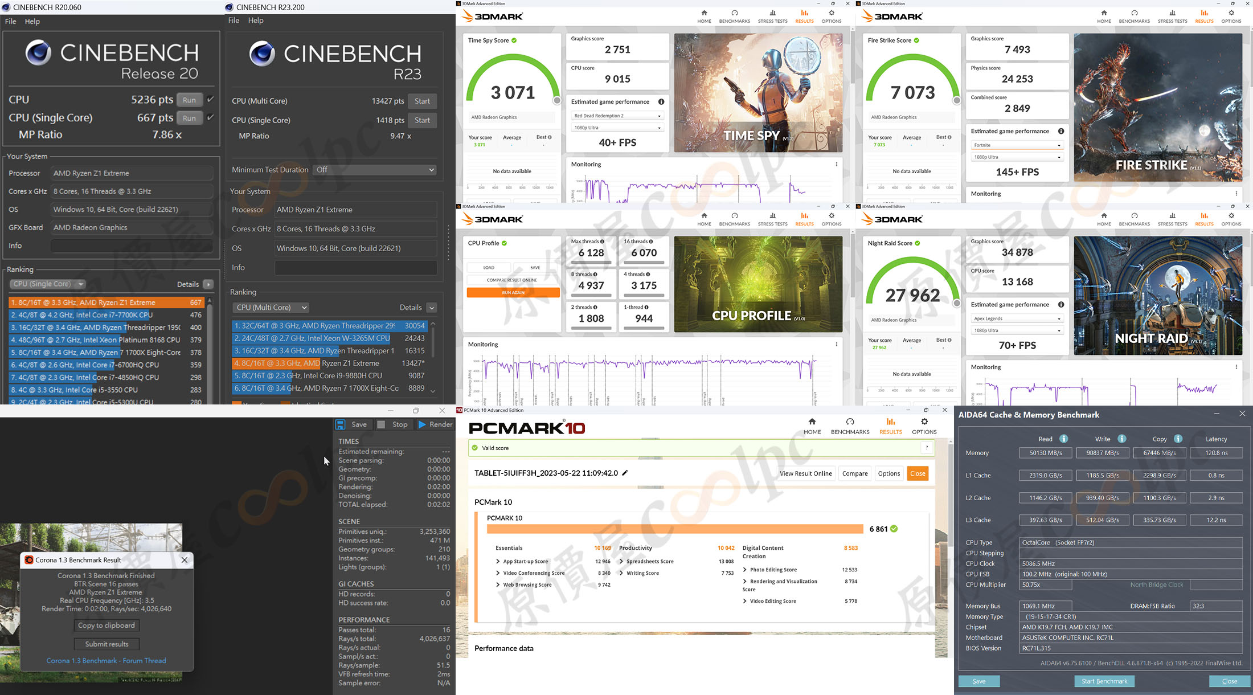Open the Monitoring three-dot menu in the CPU Profile window

click(x=836, y=344)
